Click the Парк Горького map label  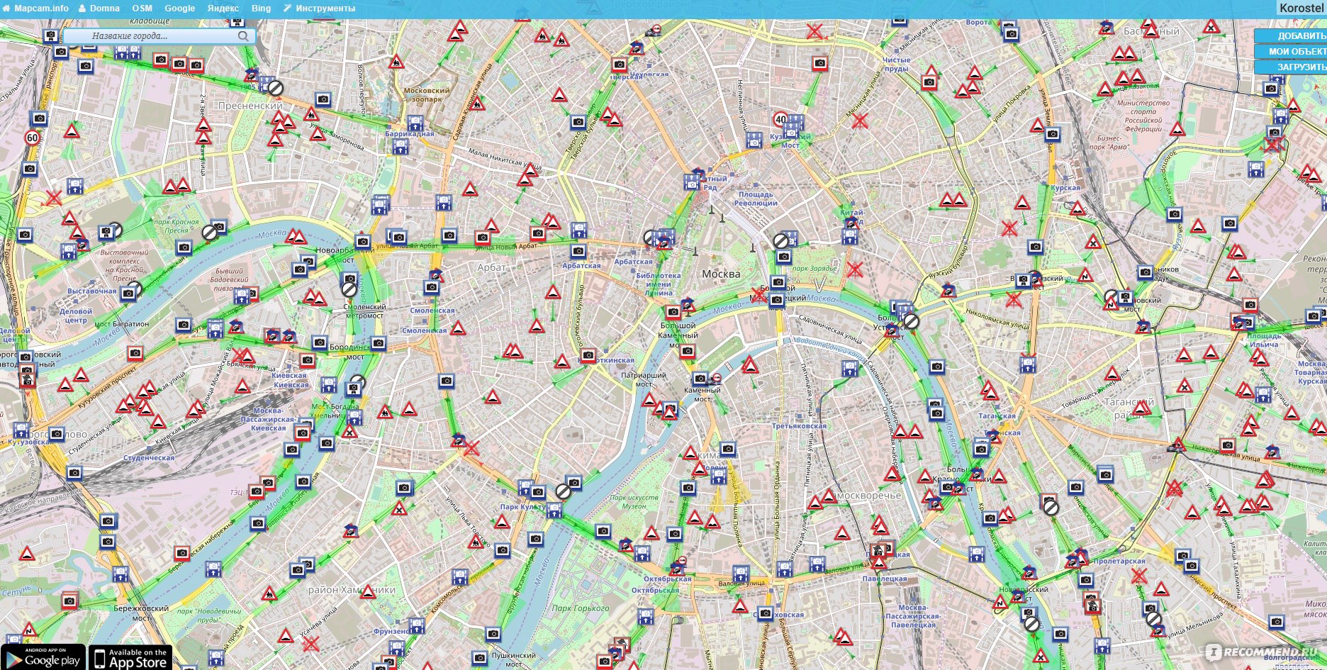(x=580, y=608)
